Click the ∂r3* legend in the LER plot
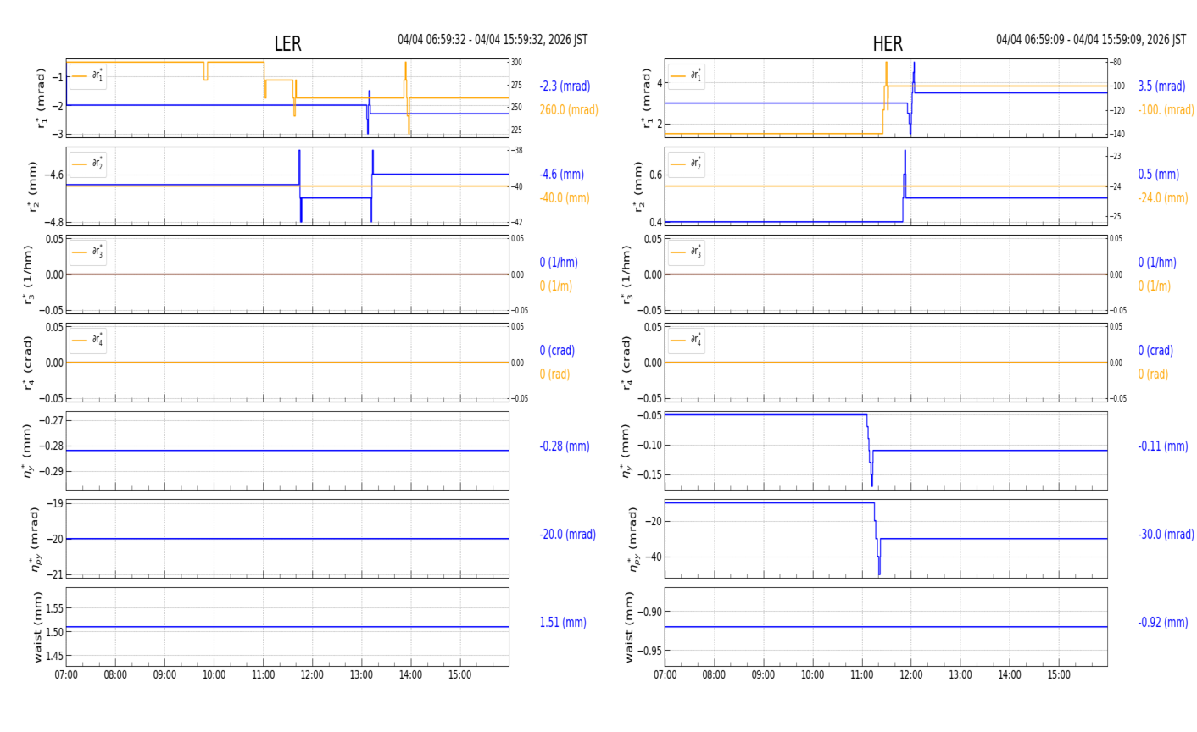Viewport: 1197px width, 732px height. click(88, 252)
